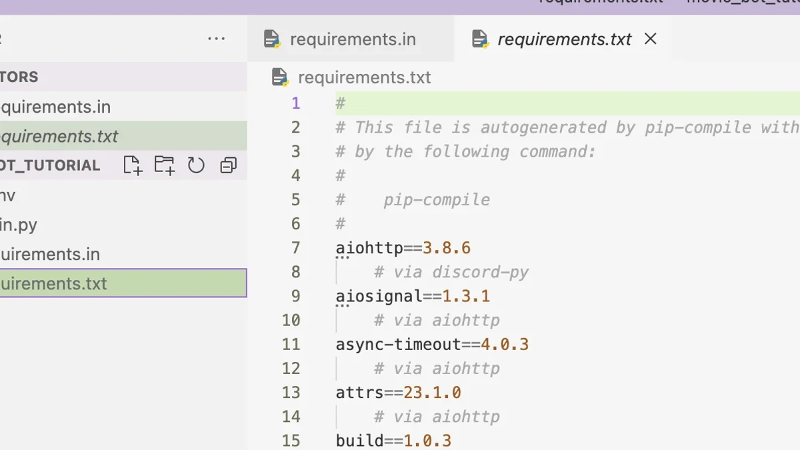Viewport: 800px width, 450px height.
Task: Click the '# via aiohttp' comment on line 12
Action: point(437,368)
